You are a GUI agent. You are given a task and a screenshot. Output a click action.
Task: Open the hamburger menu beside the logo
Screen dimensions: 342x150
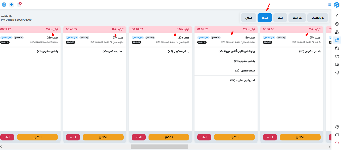[x=330, y=5]
